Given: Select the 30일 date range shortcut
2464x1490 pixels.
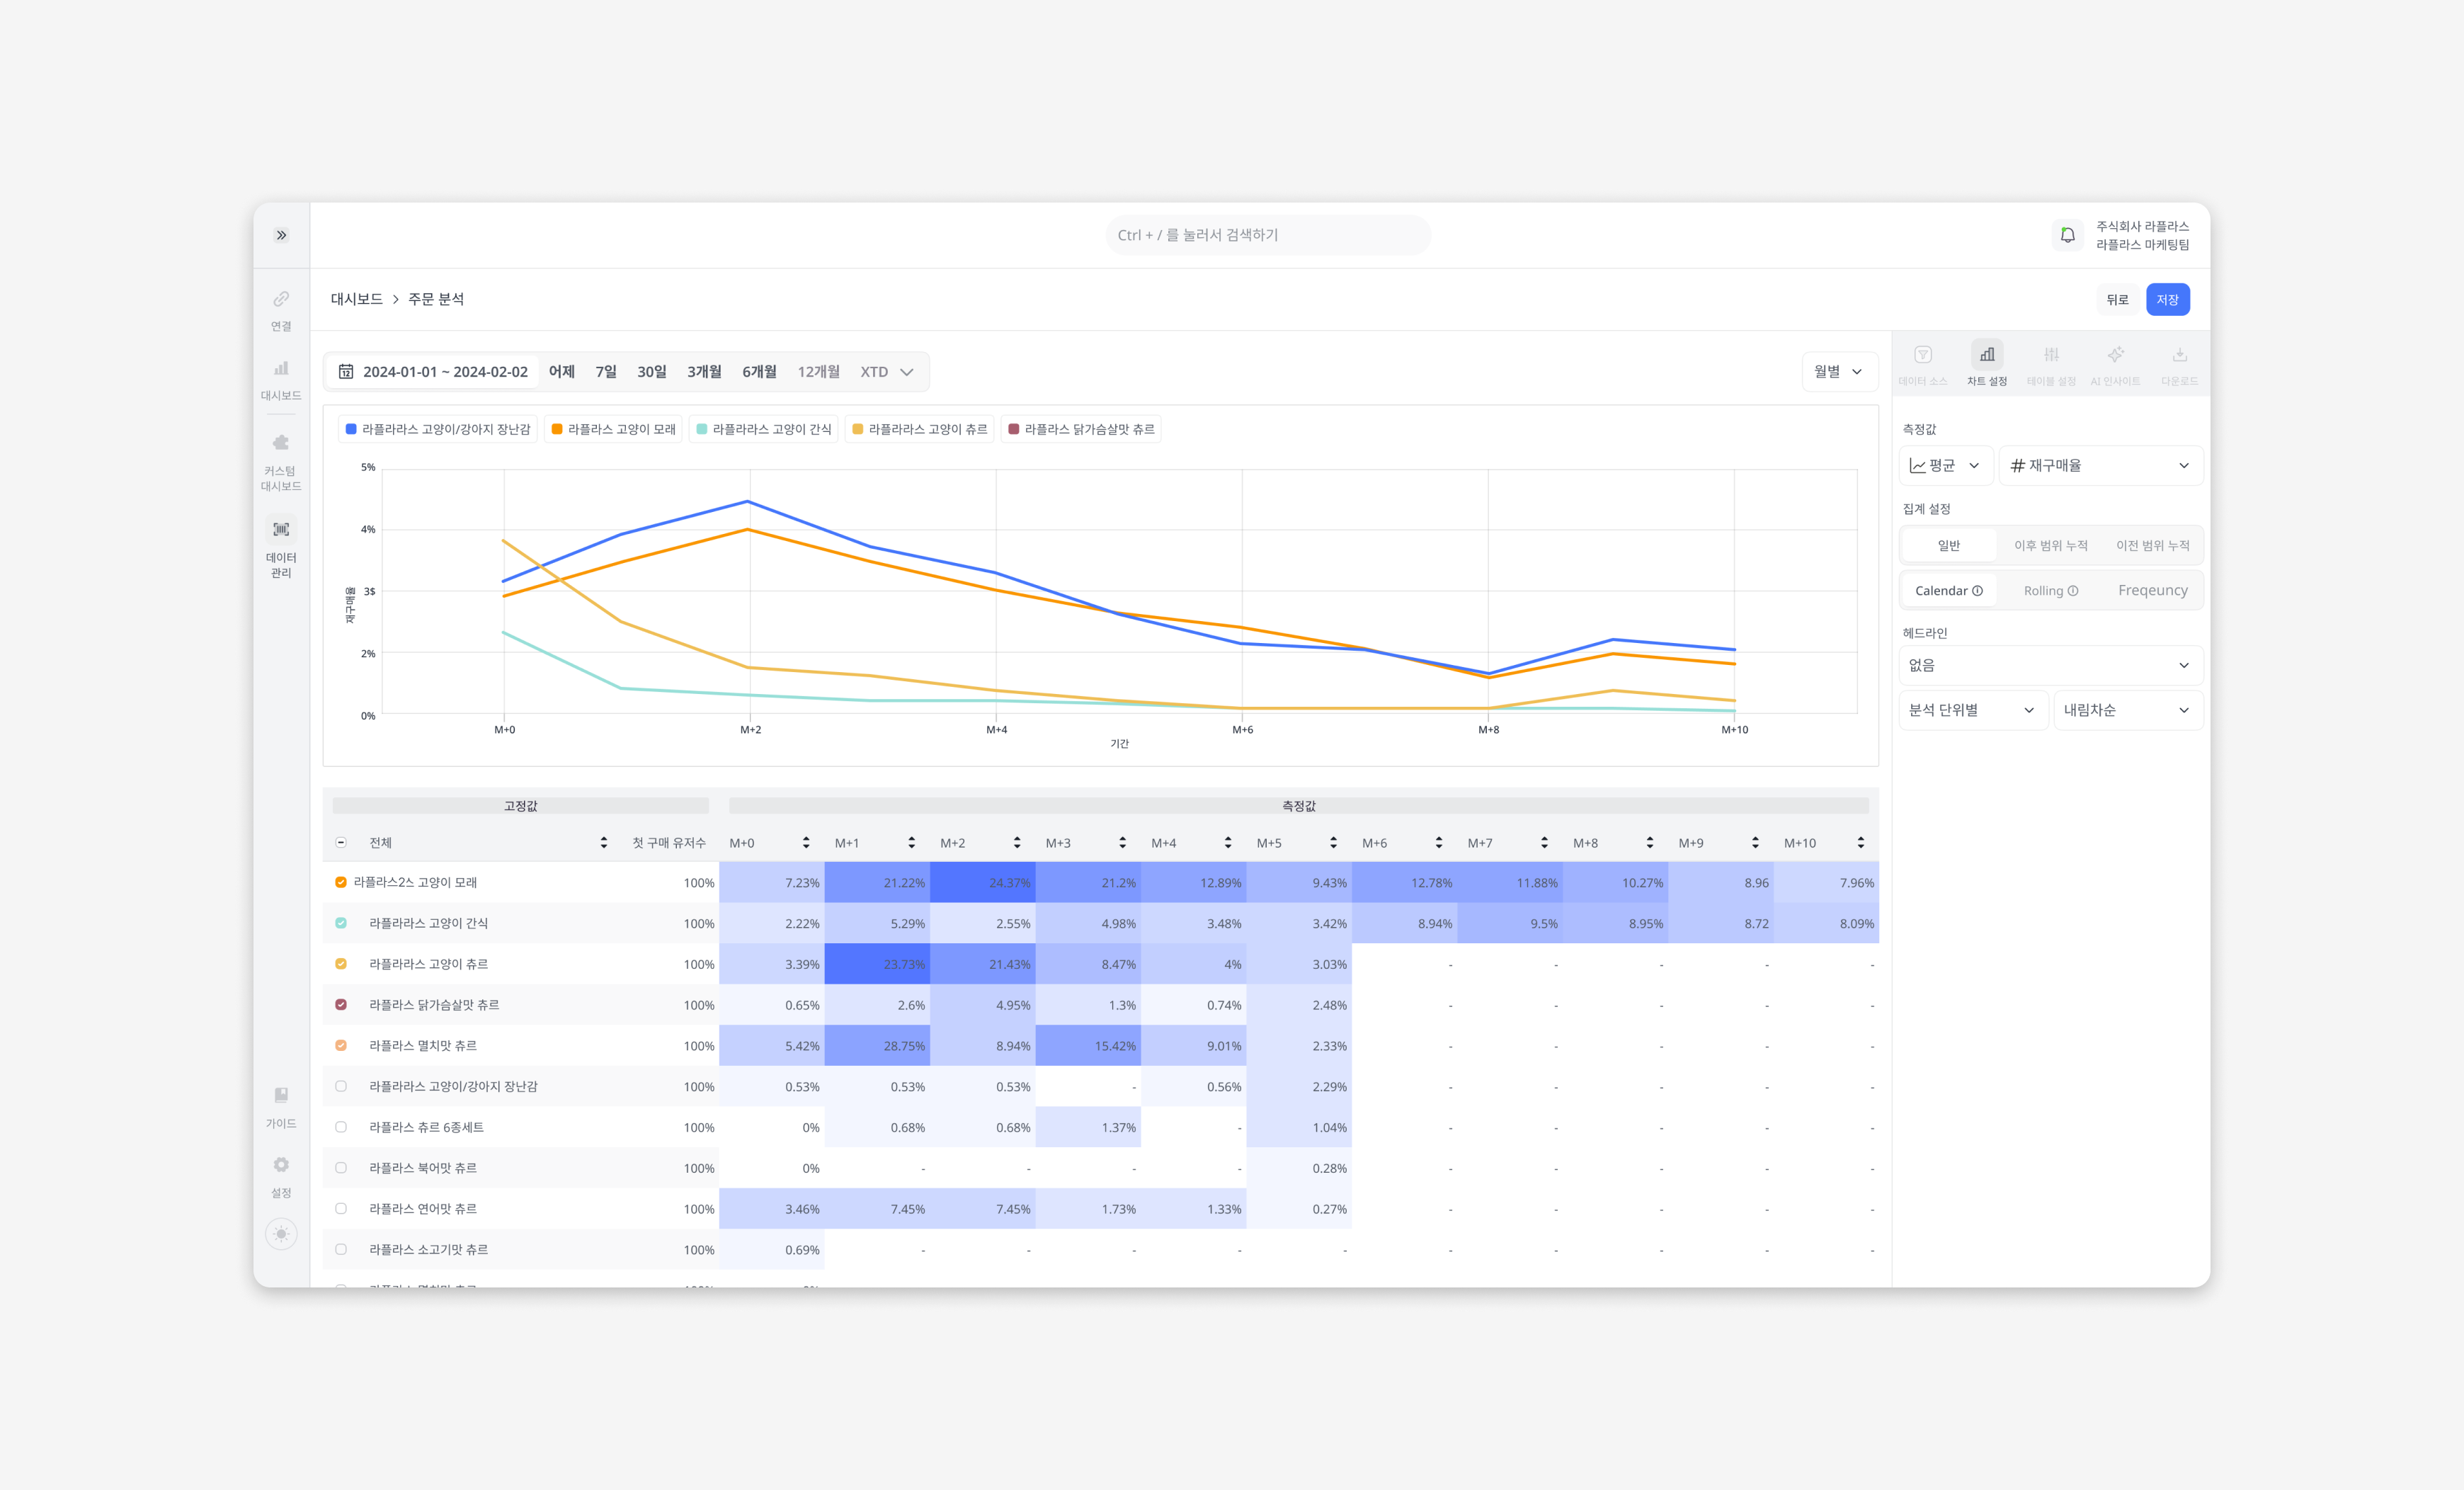Looking at the screenshot, I should point(651,371).
